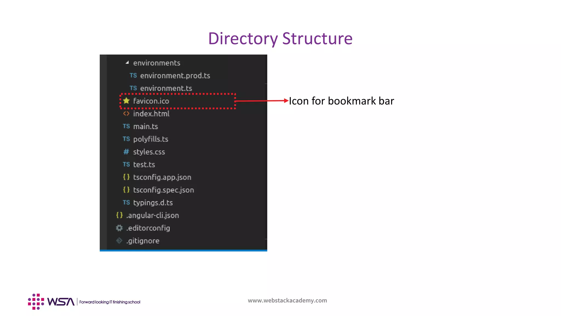
Task: Click the environments folder label
Action: click(156, 63)
